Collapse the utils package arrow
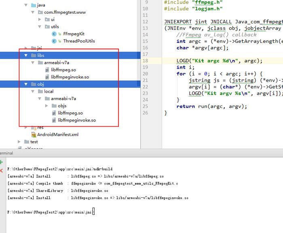 tap(40, 27)
